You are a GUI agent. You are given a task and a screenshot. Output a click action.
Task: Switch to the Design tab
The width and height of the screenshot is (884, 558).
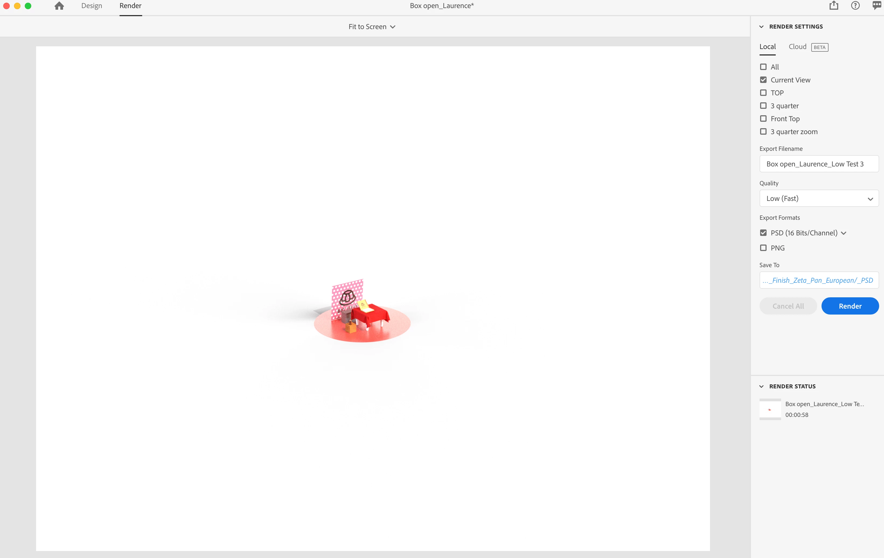91,6
